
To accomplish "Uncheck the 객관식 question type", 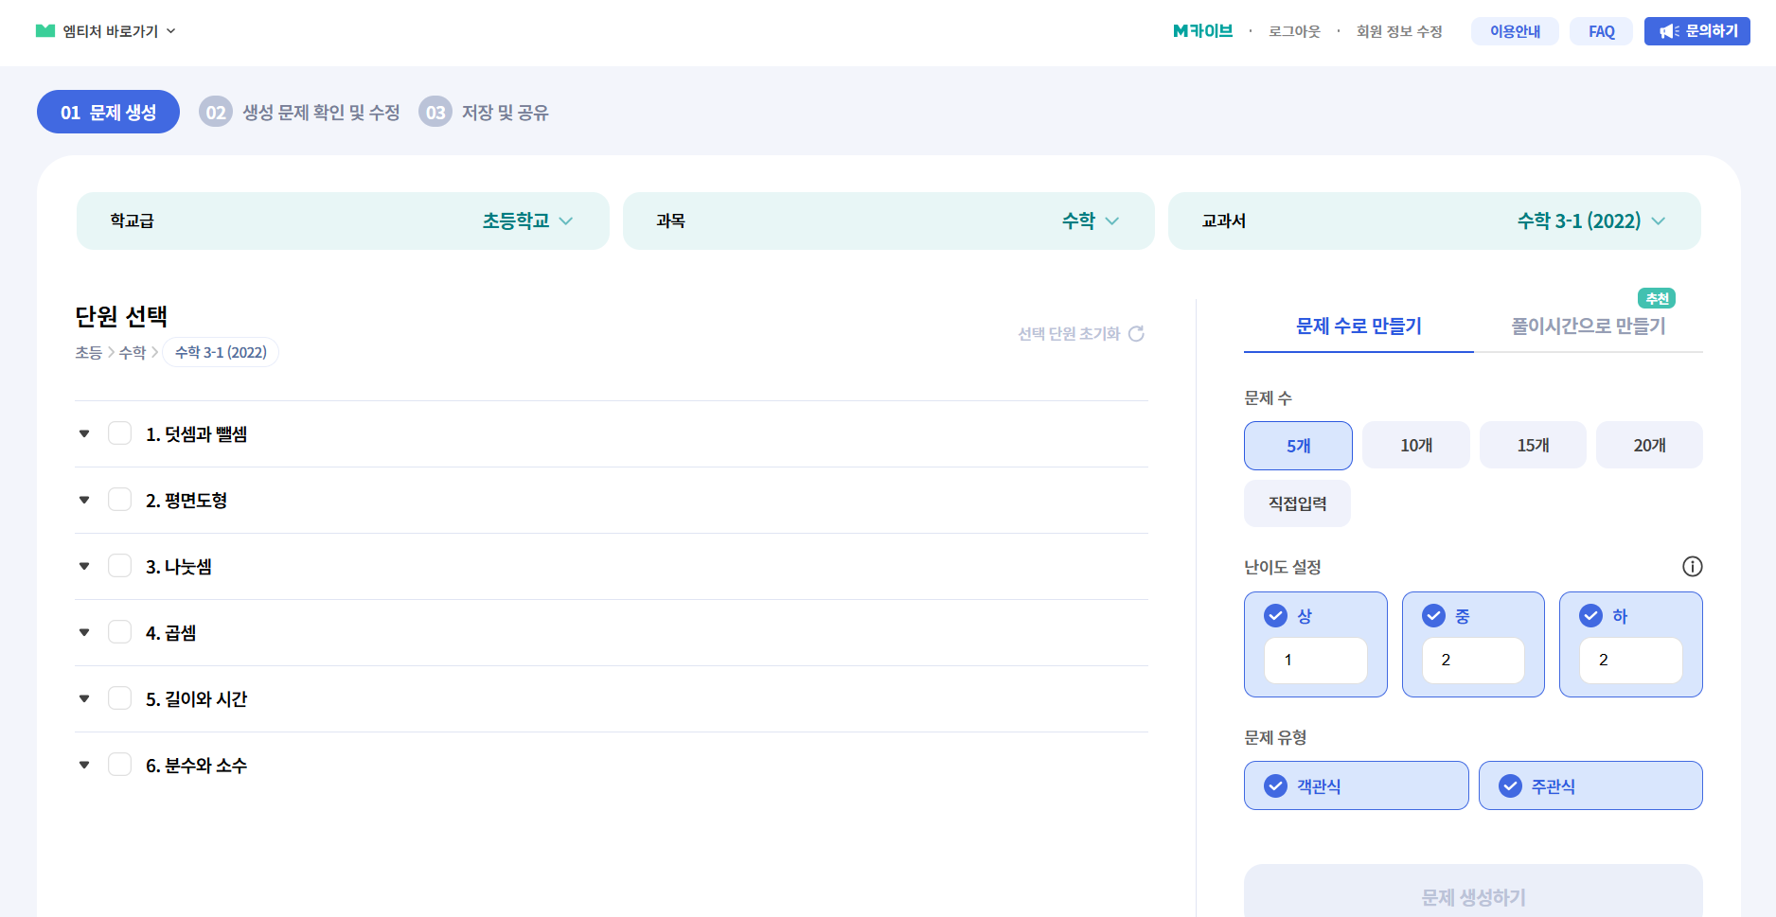I will (x=1276, y=786).
